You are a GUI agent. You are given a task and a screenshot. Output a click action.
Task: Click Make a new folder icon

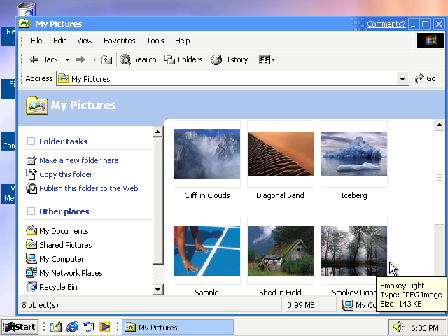pos(31,160)
